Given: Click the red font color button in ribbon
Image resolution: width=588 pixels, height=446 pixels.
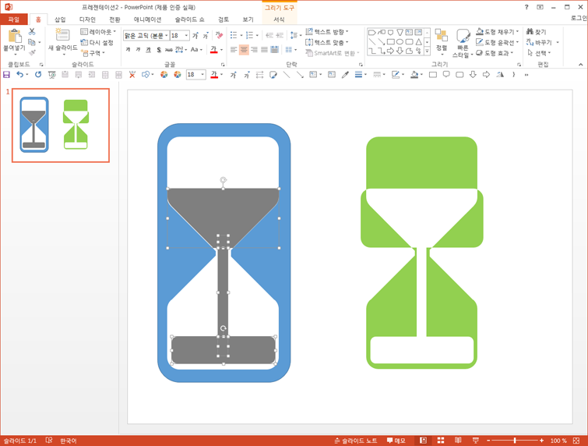Looking at the screenshot, I should tap(213, 50).
